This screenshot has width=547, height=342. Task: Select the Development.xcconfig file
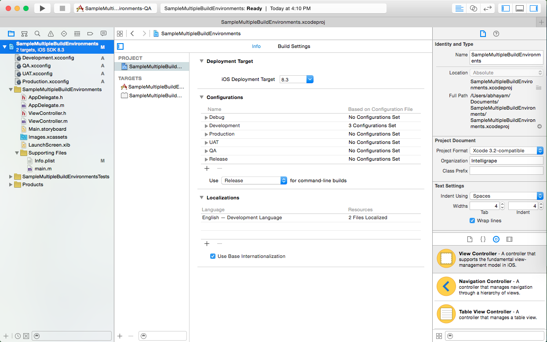48,58
